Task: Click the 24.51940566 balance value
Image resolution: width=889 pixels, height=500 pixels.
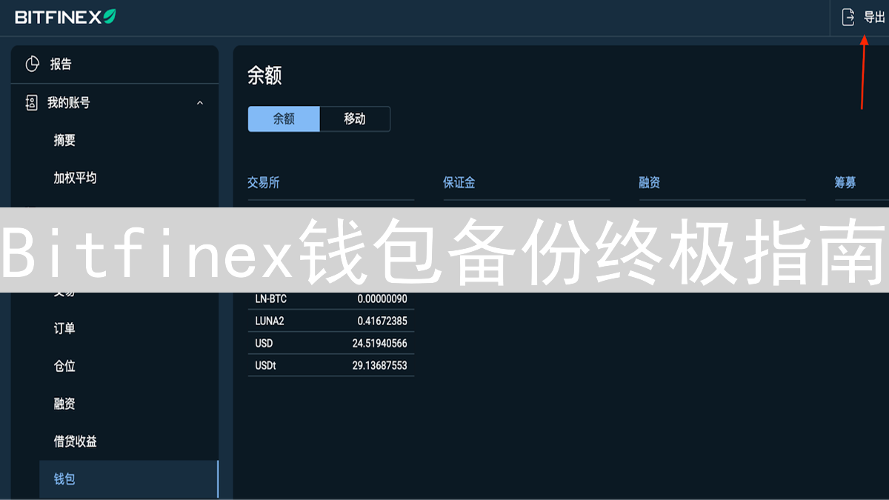Action: (x=380, y=343)
